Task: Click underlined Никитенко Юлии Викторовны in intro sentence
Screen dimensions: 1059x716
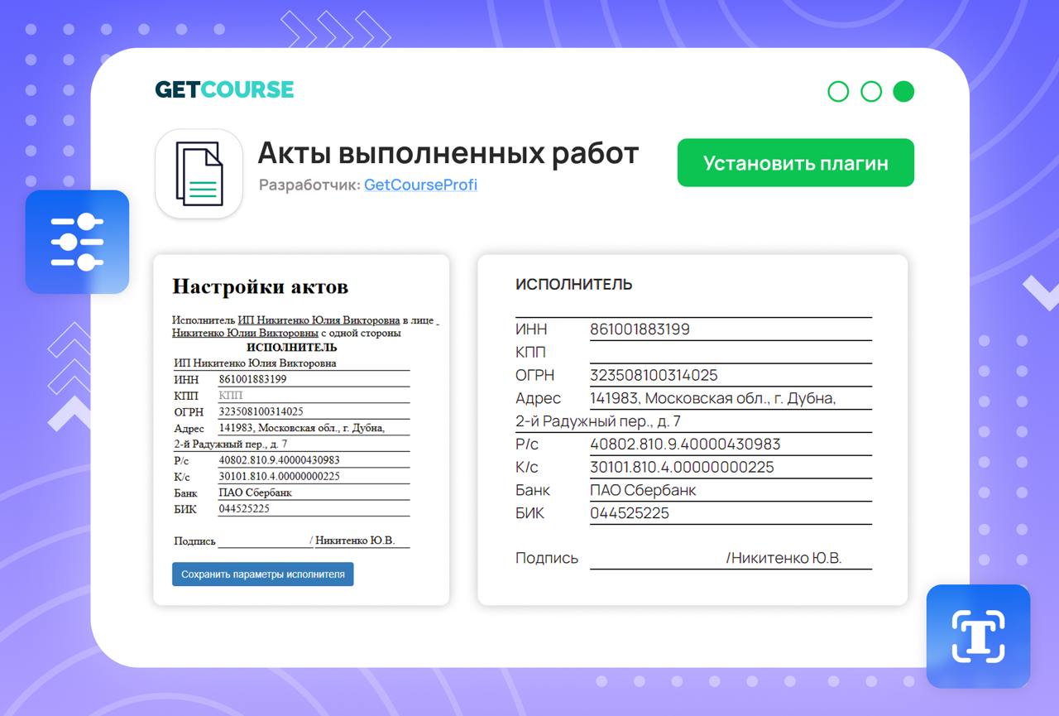Action: 246,333
